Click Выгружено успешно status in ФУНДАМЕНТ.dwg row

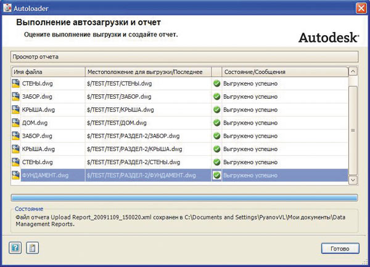pos(250,175)
